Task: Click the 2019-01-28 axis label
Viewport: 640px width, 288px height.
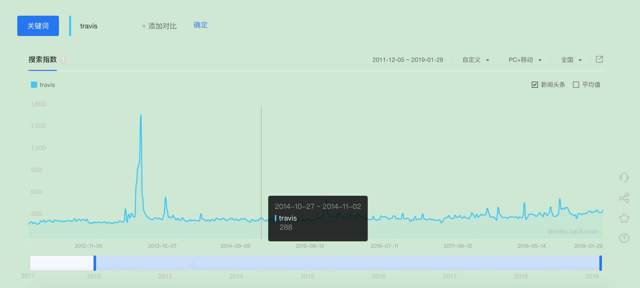Action: [x=588, y=246]
